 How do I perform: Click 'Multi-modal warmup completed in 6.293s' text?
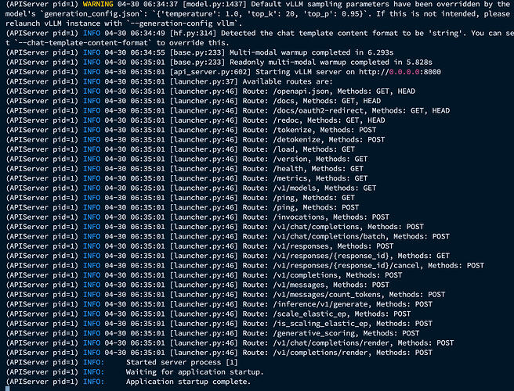(311, 52)
